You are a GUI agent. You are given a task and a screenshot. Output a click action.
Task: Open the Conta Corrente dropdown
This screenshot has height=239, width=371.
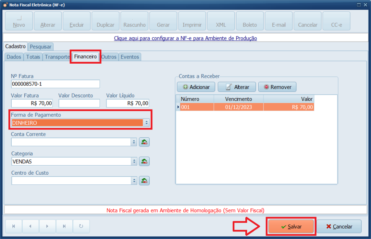pyautogui.click(x=134, y=142)
